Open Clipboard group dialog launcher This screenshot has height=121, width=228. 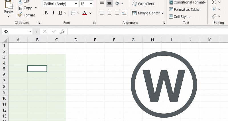[x=39, y=23]
